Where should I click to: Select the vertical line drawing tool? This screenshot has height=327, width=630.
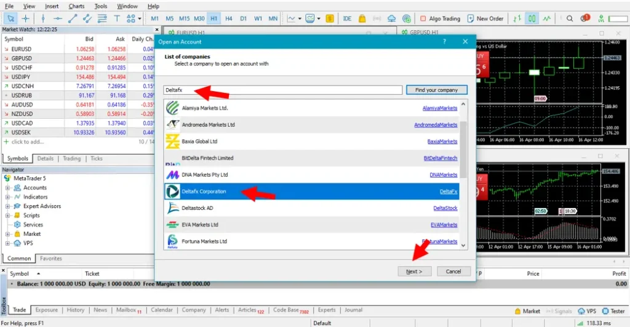click(43, 18)
